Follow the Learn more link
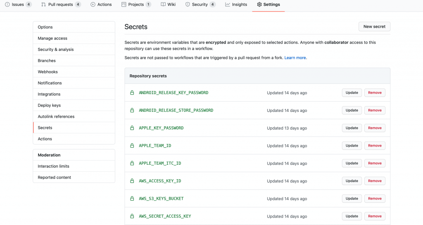This screenshot has width=423, height=225. (x=295, y=58)
